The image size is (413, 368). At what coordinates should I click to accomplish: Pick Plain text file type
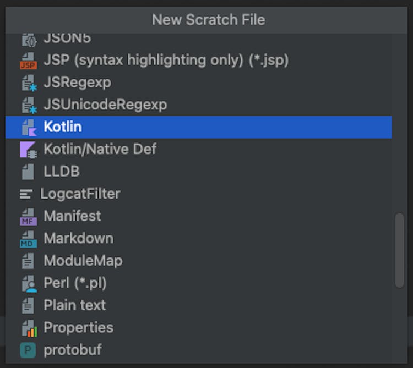tap(74, 305)
